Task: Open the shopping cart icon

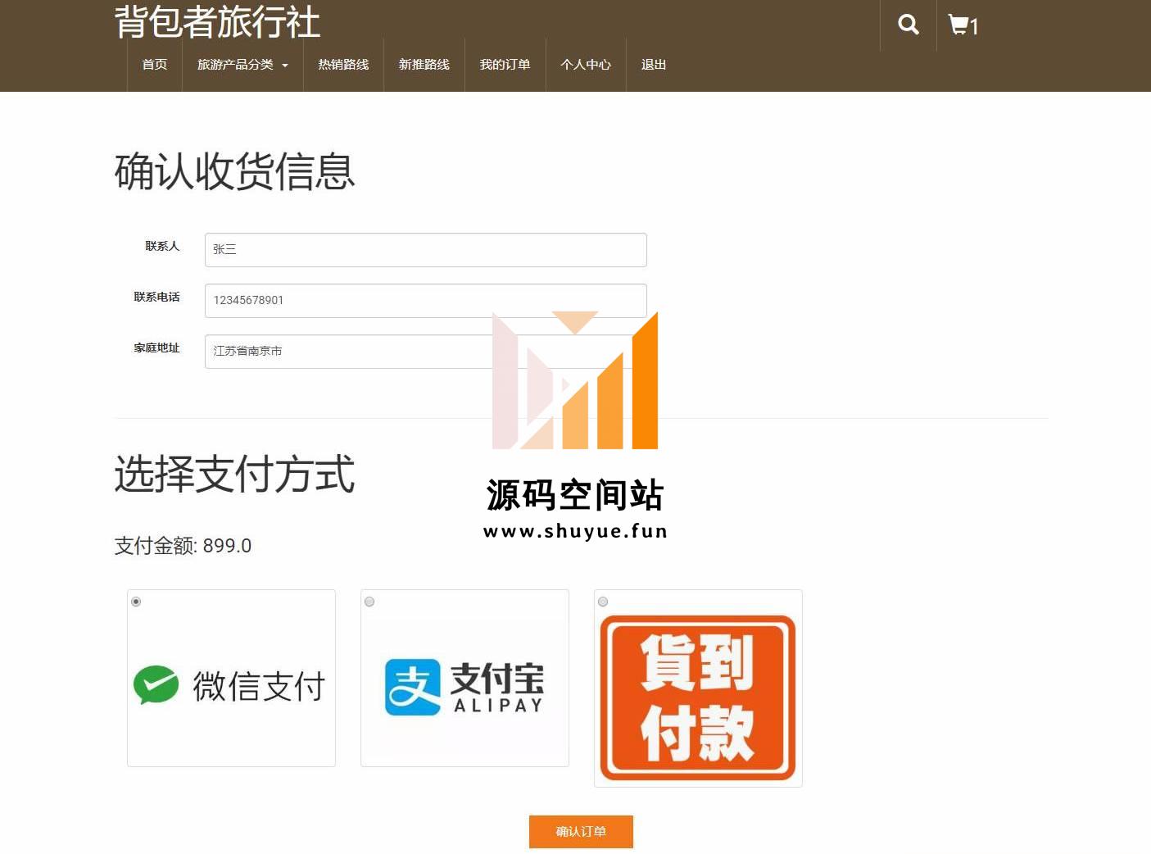Action: tap(963, 25)
